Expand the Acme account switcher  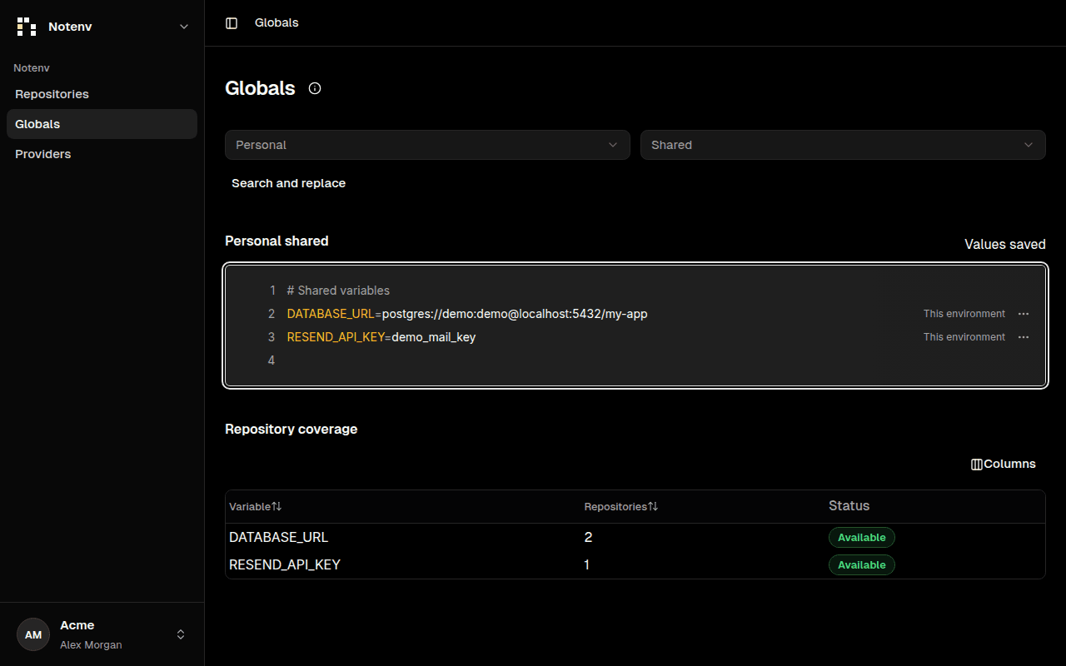coord(181,634)
